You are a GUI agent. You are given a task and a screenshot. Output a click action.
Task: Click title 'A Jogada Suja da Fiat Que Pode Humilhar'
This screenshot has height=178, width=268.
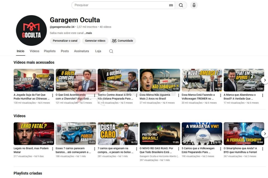click(x=31, y=97)
